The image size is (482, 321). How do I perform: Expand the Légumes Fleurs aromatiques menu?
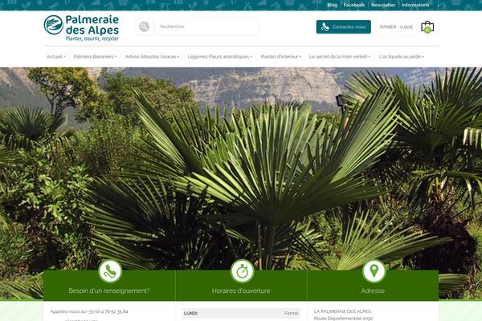point(219,56)
